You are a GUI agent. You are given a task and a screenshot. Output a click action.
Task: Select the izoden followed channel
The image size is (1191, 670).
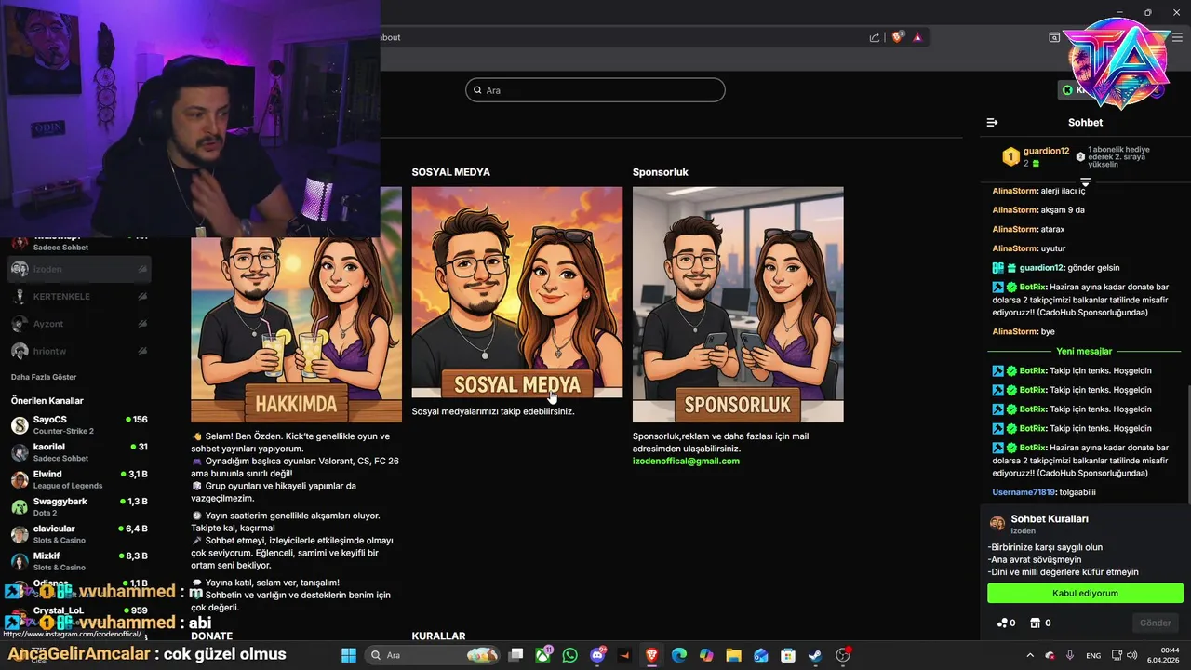(x=79, y=269)
